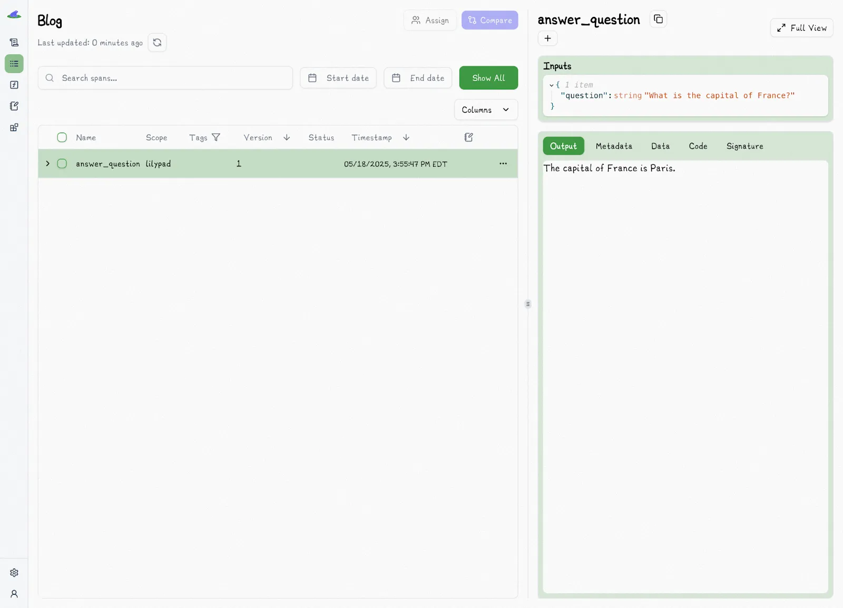843x608 pixels.
Task: Click the refresh icon beside Last updated
Action: coord(157,43)
